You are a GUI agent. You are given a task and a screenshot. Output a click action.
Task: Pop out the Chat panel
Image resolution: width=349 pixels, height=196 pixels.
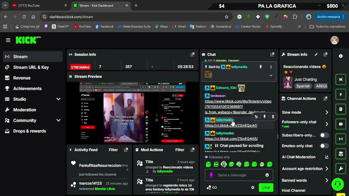(x=272, y=54)
